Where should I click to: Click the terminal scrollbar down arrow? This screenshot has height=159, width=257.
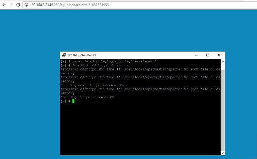point(223,153)
